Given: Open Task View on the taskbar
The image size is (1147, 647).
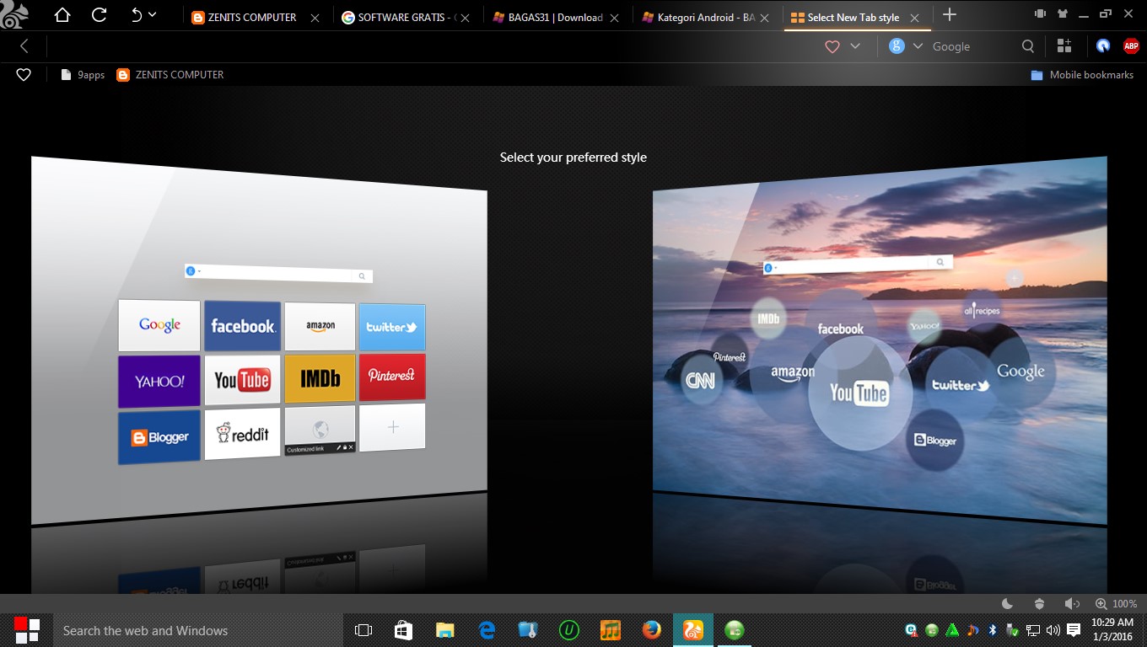Looking at the screenshot, I should click(x=363, y=630).
